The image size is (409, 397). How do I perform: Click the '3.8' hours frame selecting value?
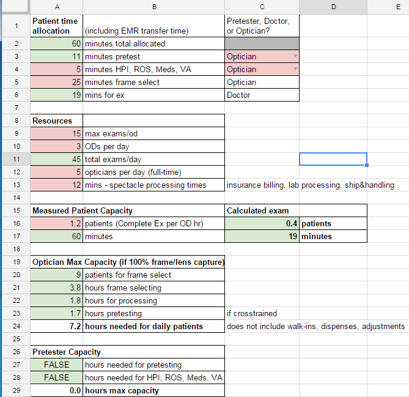tap(57, 288)
